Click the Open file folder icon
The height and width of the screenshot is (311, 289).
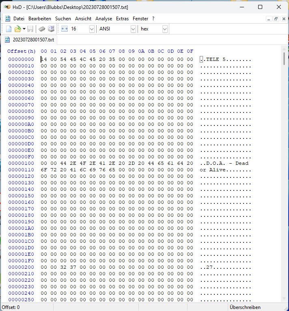pyautogui.click(x=17, y=29)
